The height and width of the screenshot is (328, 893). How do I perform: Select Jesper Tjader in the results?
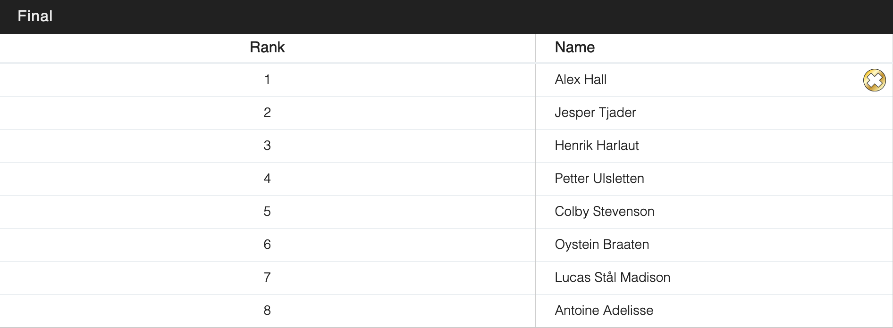[x=595, y=113]
